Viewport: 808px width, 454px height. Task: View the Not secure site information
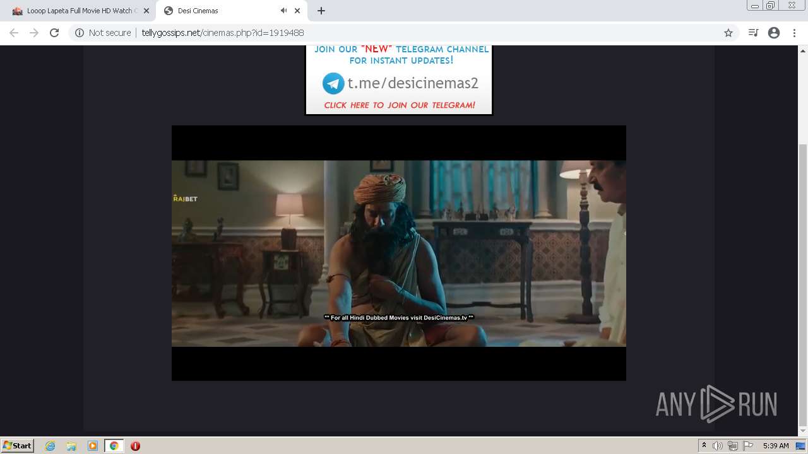(x=103, y=33)
